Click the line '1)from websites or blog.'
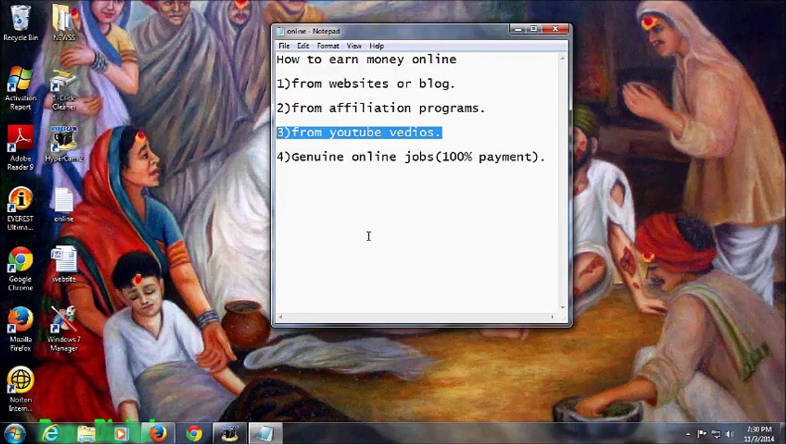786x444 pixels. 366,84
